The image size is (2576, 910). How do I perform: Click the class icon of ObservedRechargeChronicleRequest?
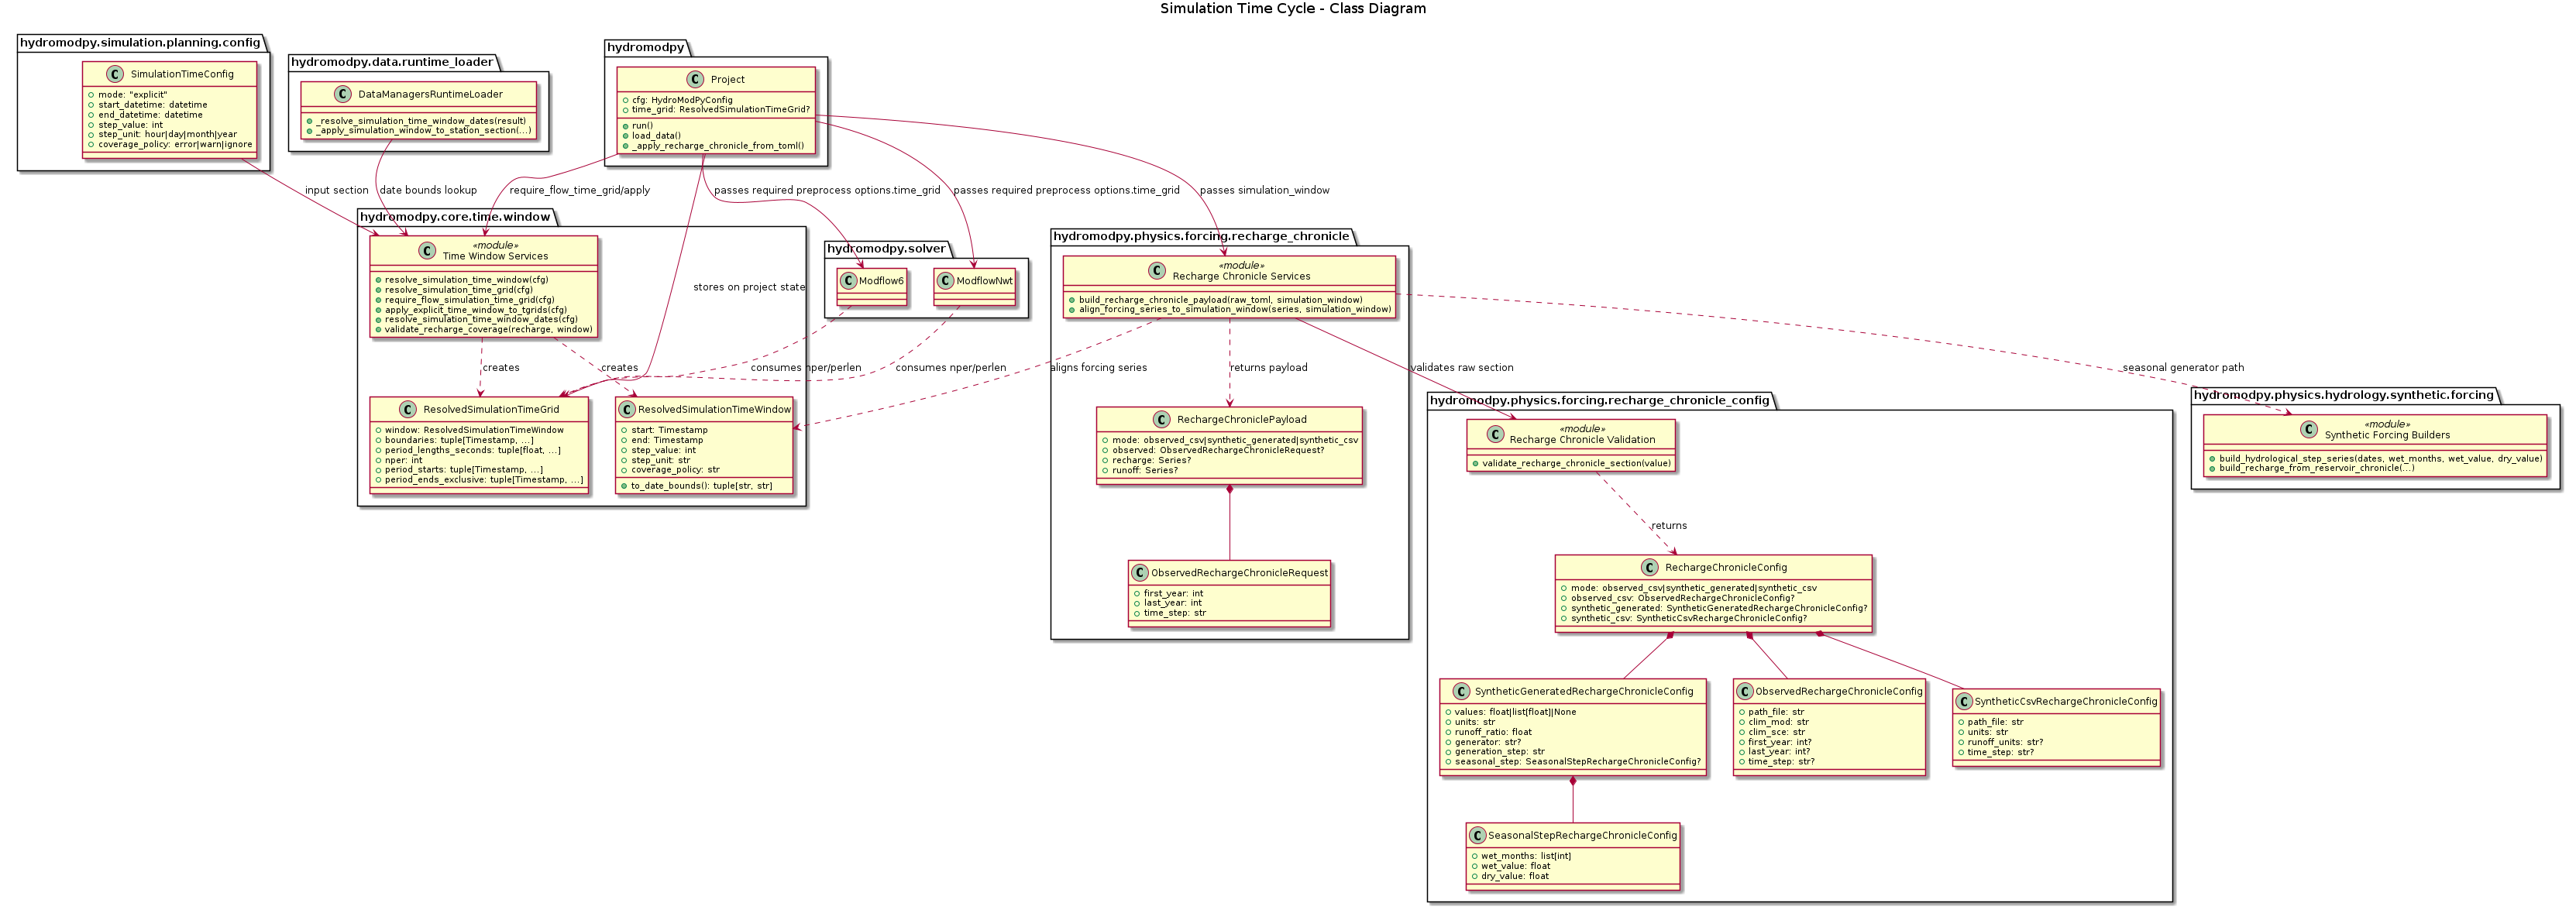1140,573
